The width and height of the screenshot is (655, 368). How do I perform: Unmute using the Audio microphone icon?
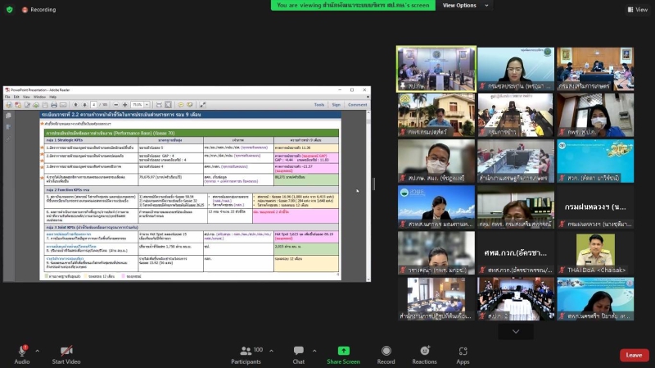click(22, 350)
